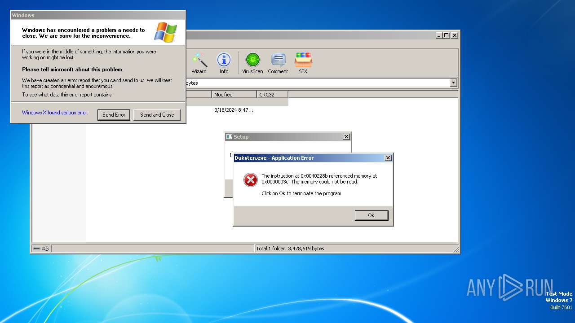
Task: Sort by the CRC32 column header
Action: pyautogui.click(x=272, y=94)
